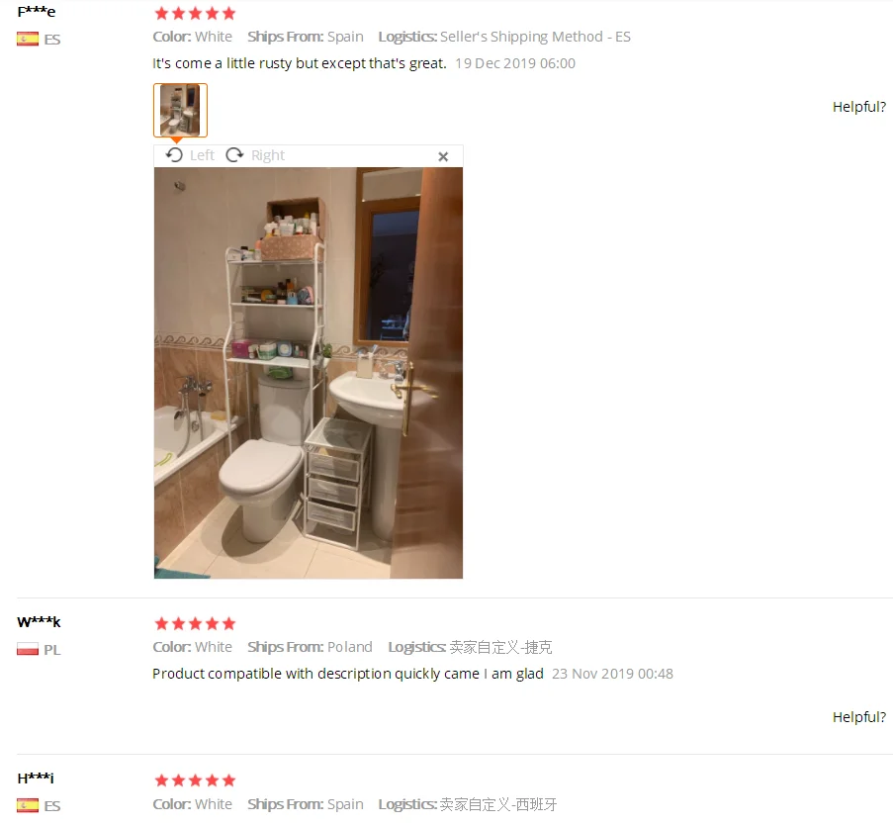Click the 23 Nov 2019 review date
The image size is (893, 825).
coord(612,674)
